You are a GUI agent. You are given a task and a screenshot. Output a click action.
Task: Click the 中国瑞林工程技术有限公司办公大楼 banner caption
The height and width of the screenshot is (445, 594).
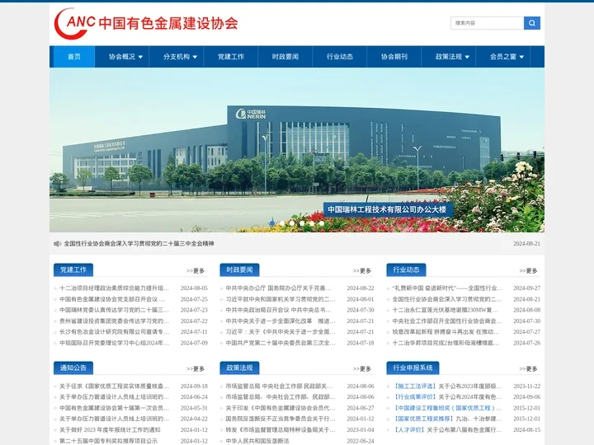[387, 209]
